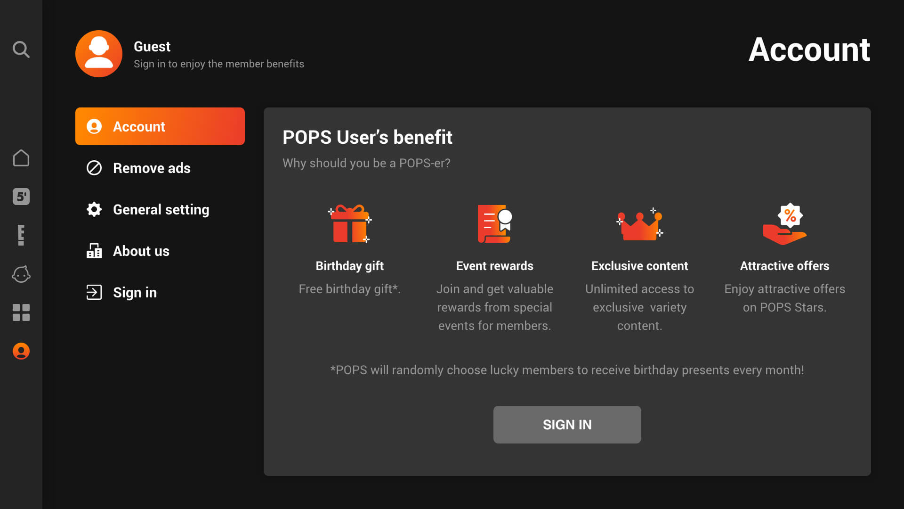
Task: Click the gray SIGN IN button
Action: point(567,425)
